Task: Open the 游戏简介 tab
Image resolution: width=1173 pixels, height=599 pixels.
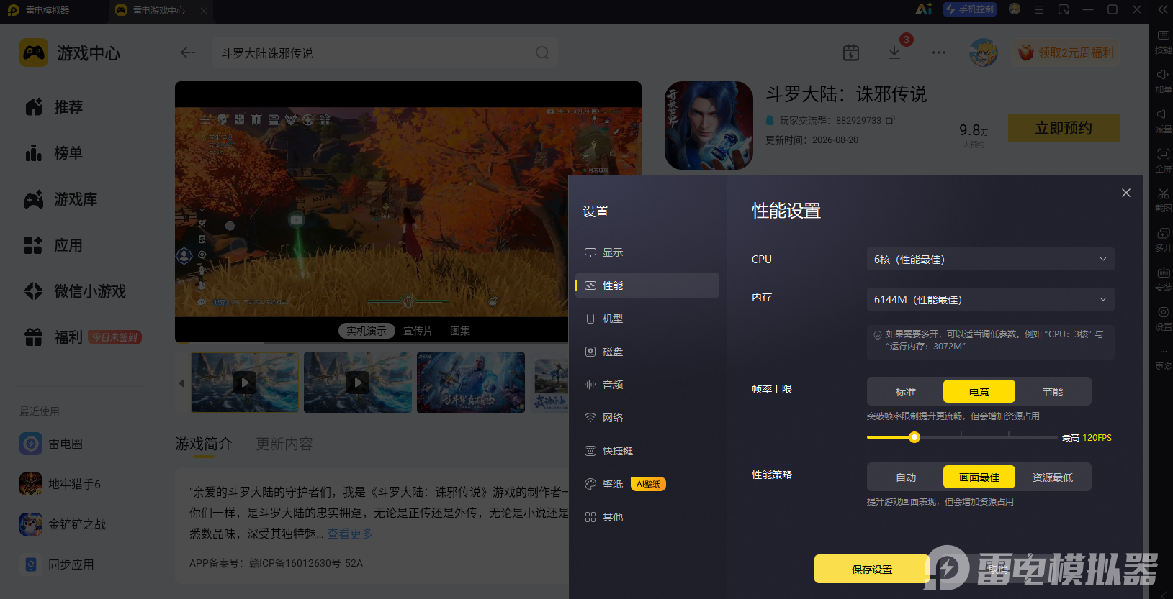Action: (x=204, y=444)
